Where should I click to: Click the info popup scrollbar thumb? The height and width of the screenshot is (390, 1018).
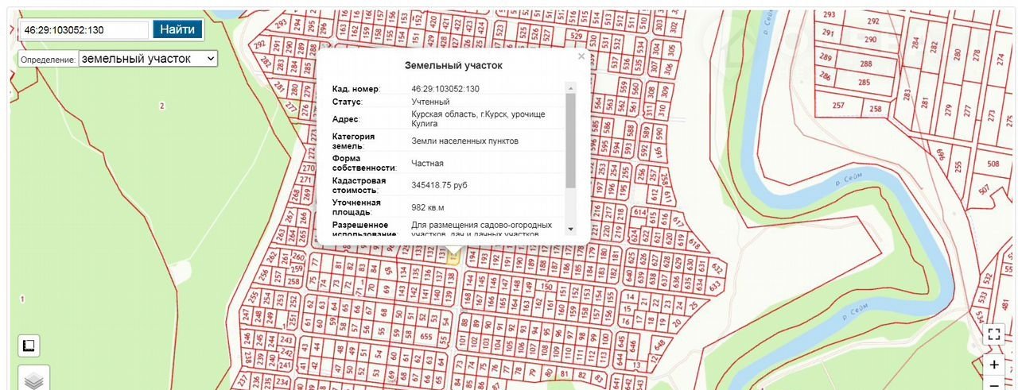[570, 140]
